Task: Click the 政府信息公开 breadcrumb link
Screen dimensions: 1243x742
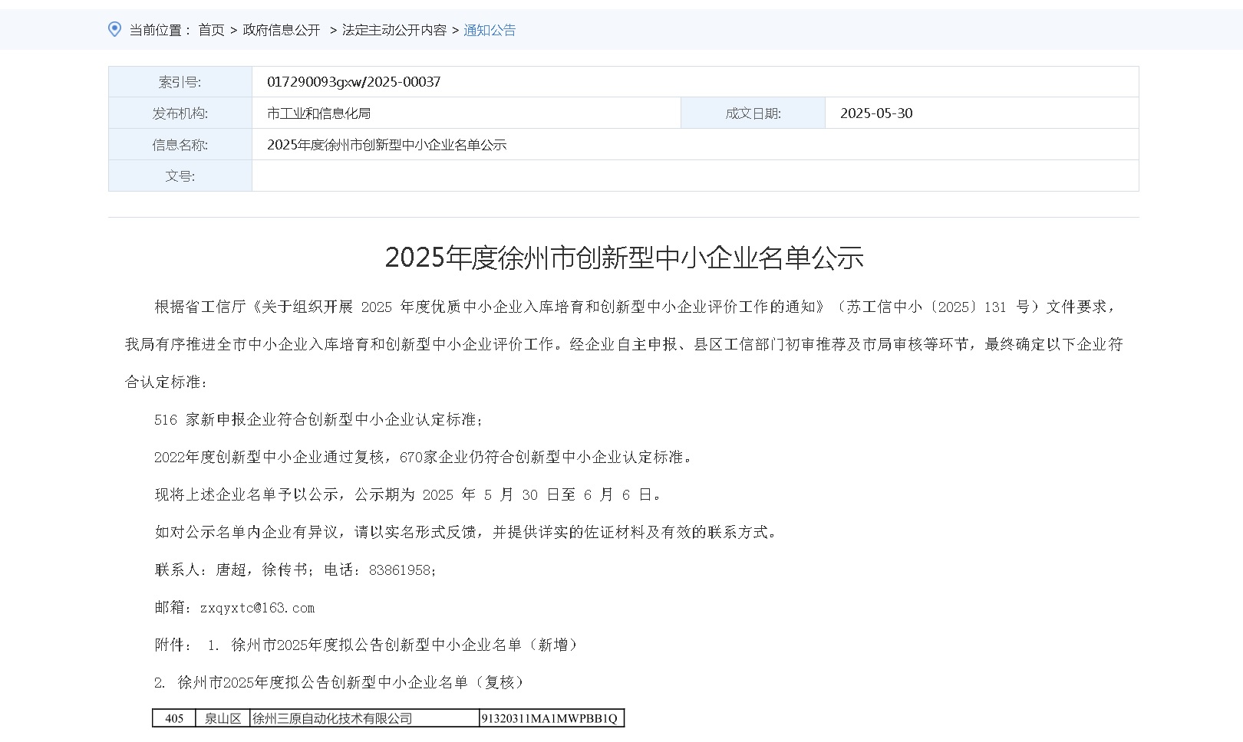Action: point(279,30)
